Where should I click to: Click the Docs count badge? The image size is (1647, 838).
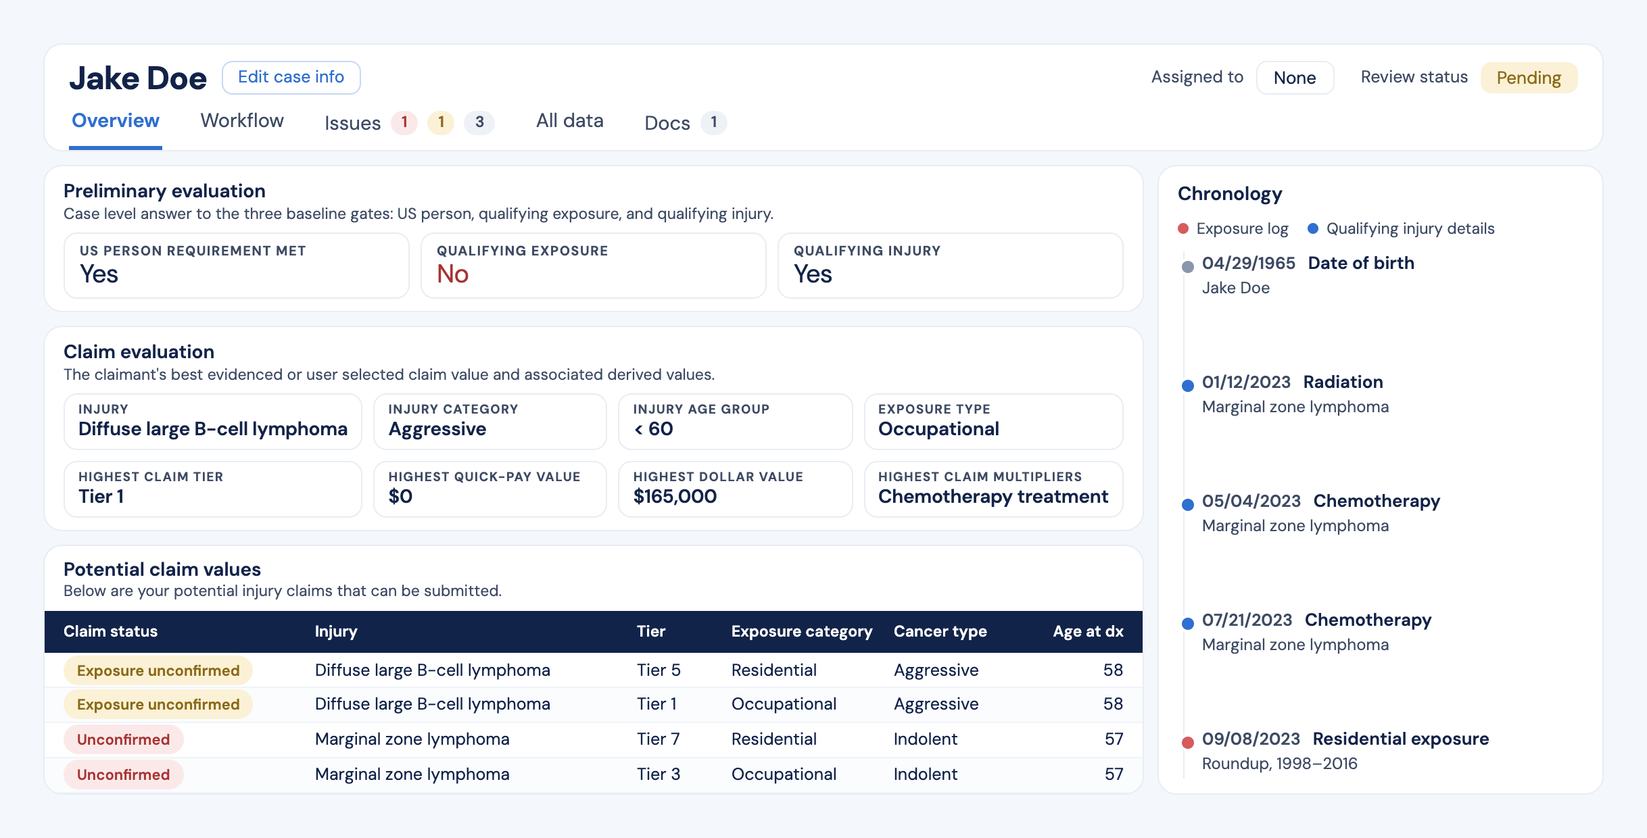713,122
